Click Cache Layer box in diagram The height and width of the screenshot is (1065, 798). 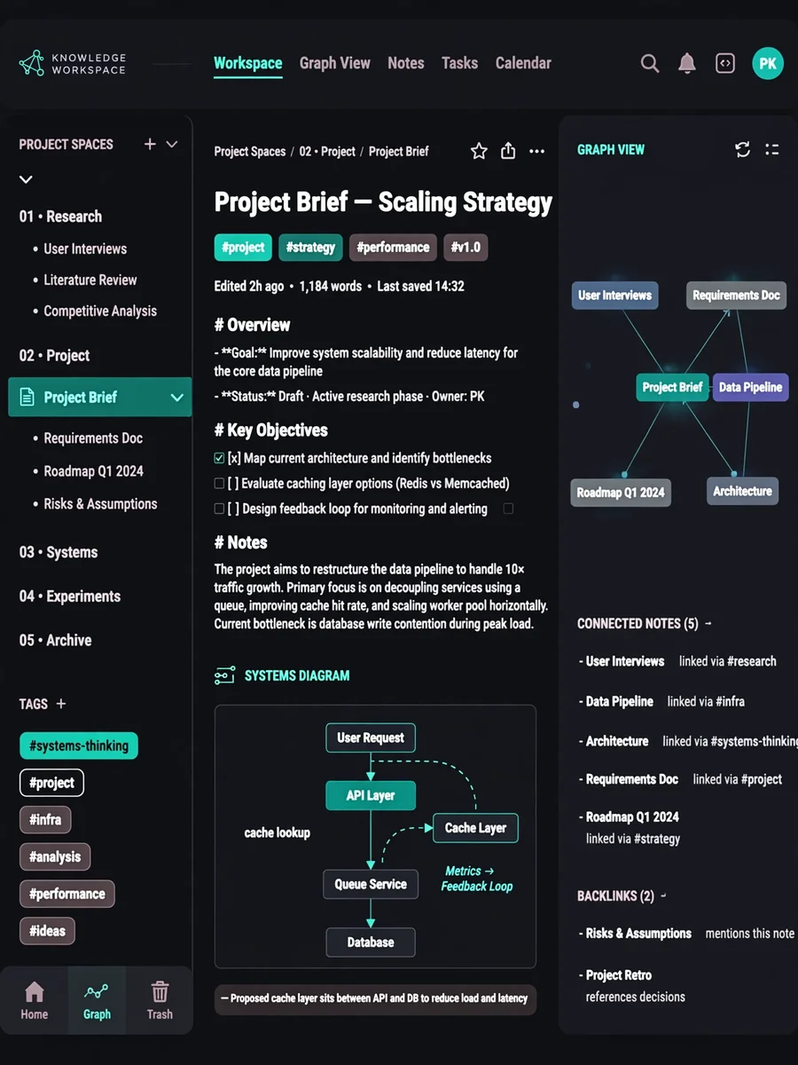[475, 828]
